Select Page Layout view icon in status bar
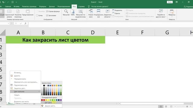Viewport: 193px width, 108px height. [166, 106]
